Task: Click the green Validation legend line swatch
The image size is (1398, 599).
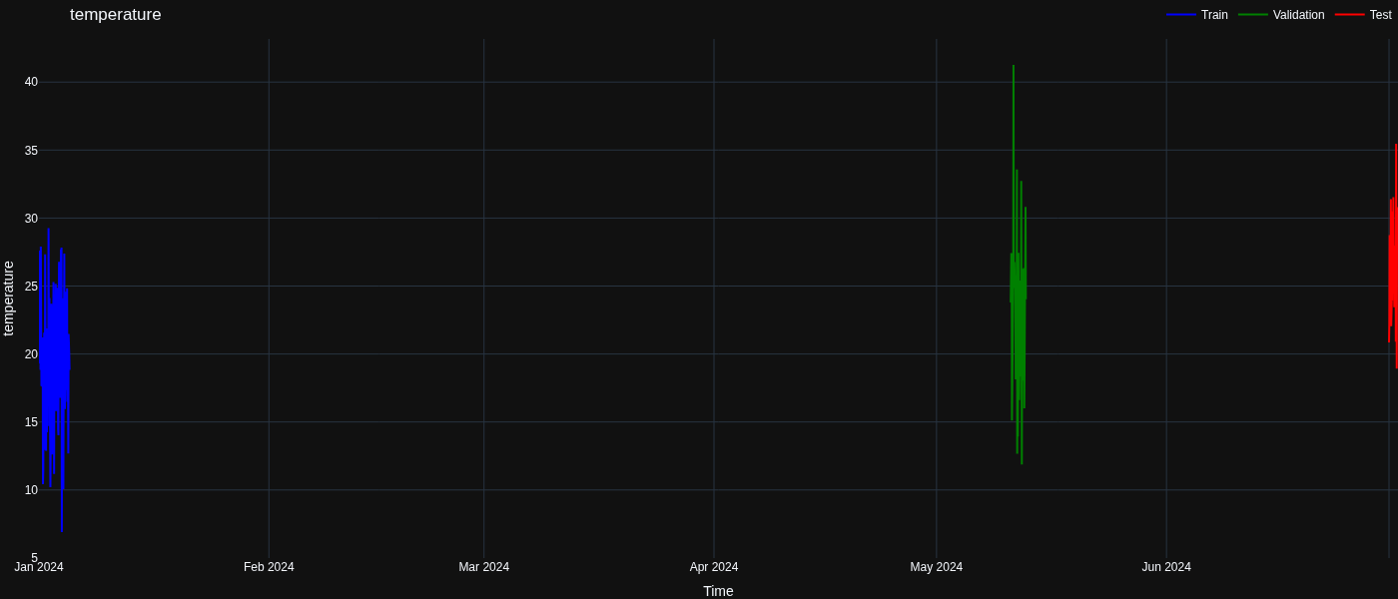Action: [1253, 15]
